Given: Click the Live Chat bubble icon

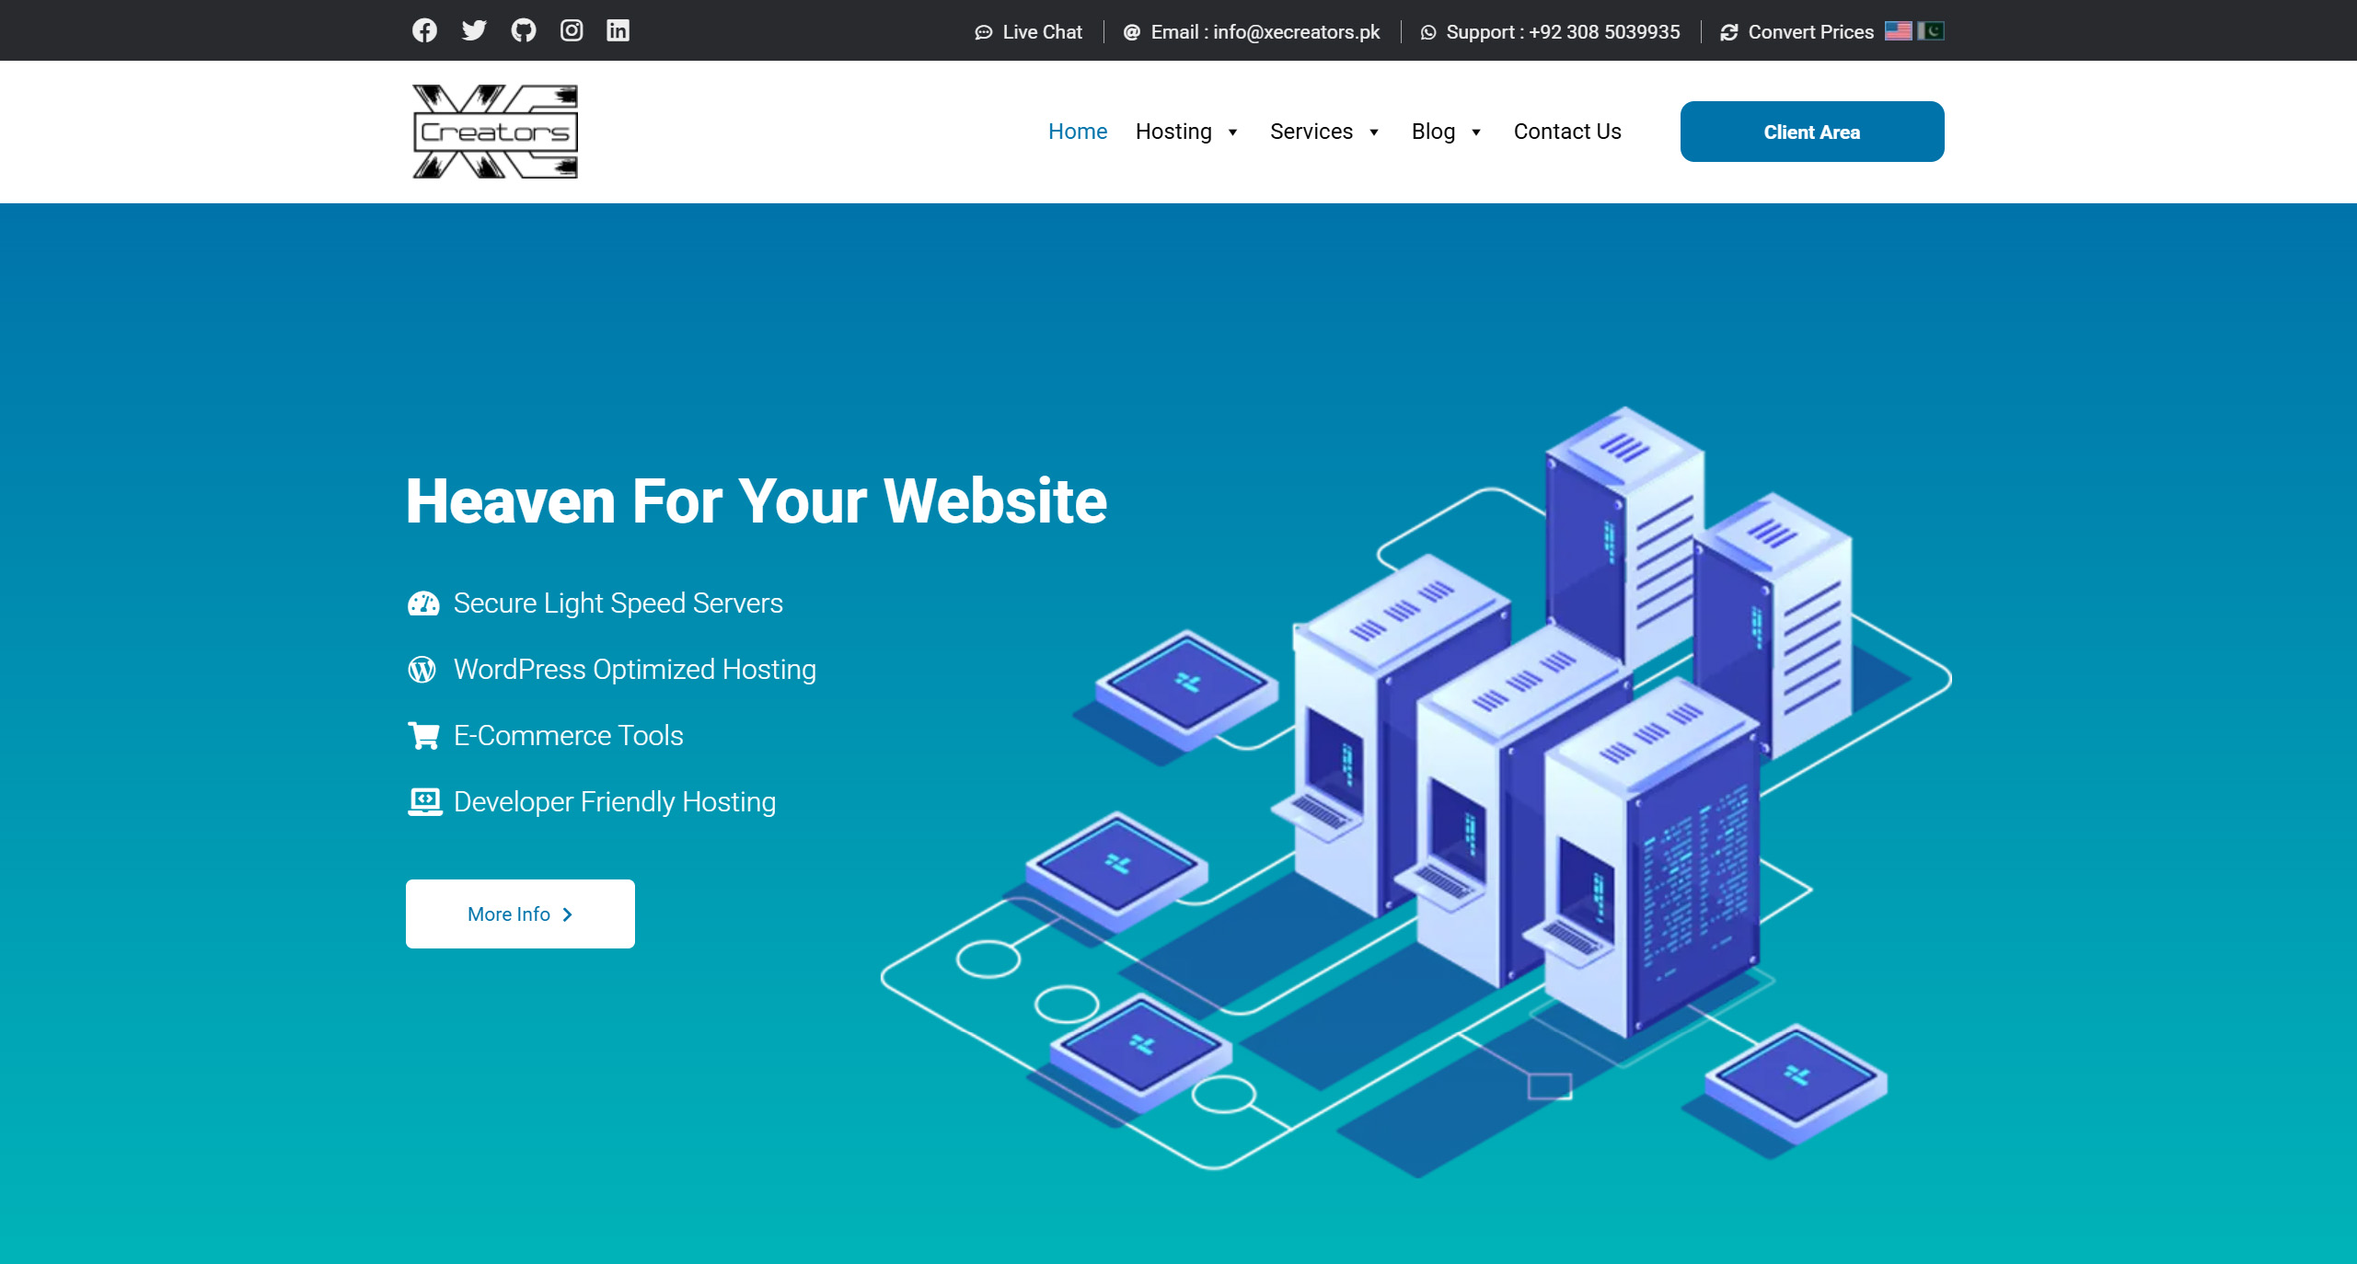Looking at the screenshot, I should click(983, 32).
